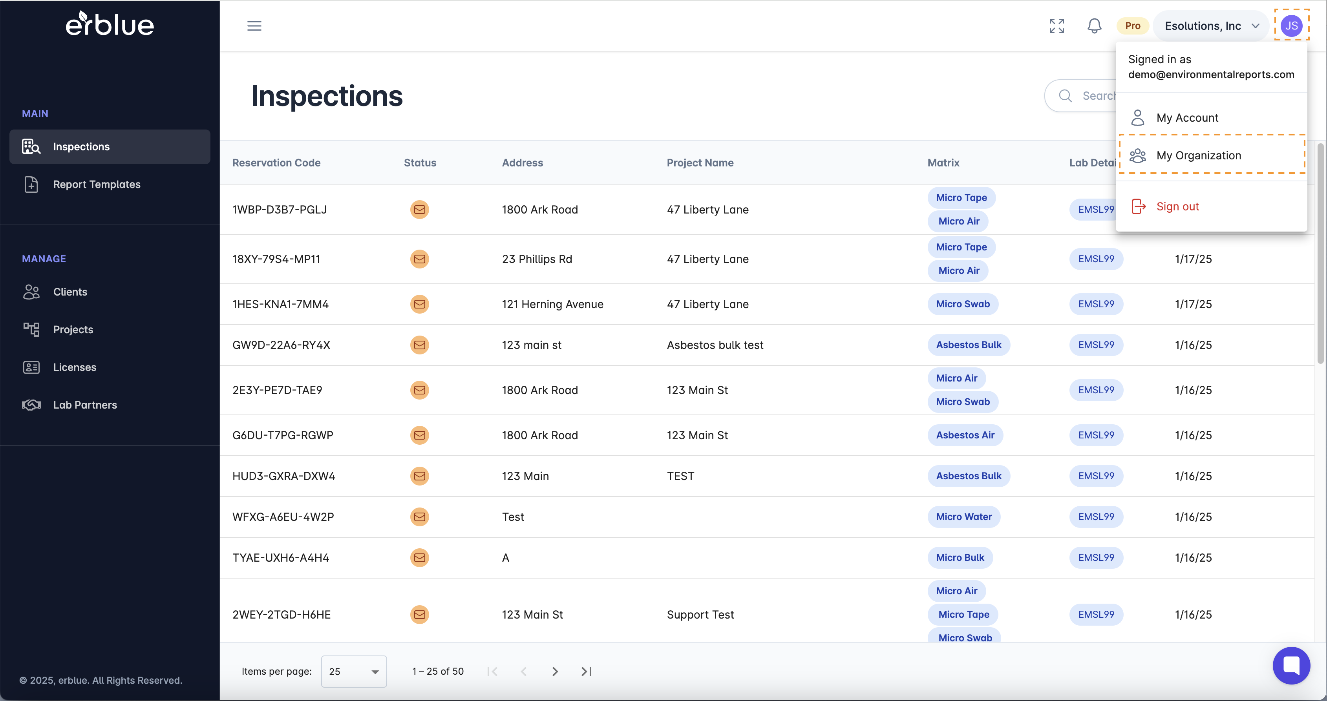Open My Account from user menu
Viewport: 1327px width, 701px height.
tap(1187, 117)
